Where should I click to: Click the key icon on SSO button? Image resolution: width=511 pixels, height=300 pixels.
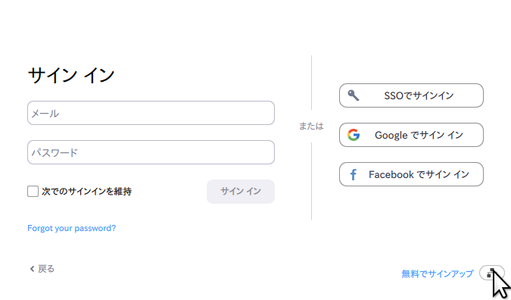[x=354, y=95]
